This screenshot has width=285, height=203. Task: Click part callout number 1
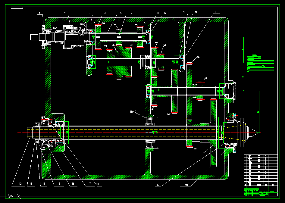(x=39, y=13)
